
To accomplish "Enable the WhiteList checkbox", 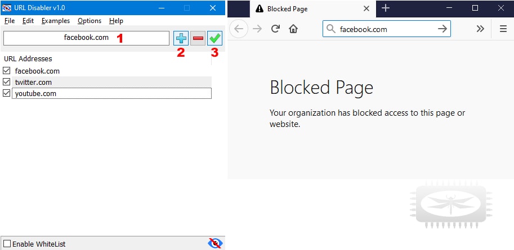I will 7,244.
